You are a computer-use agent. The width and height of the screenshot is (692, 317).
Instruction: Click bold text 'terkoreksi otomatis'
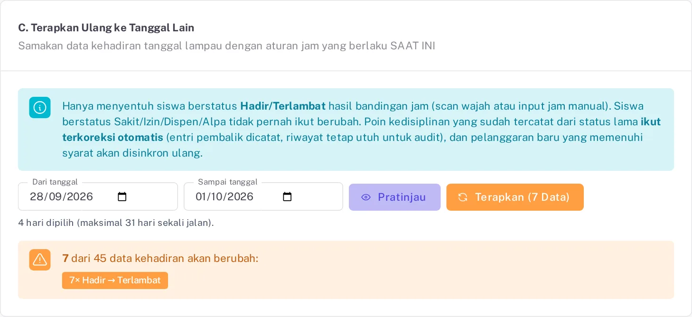(113, 138)
